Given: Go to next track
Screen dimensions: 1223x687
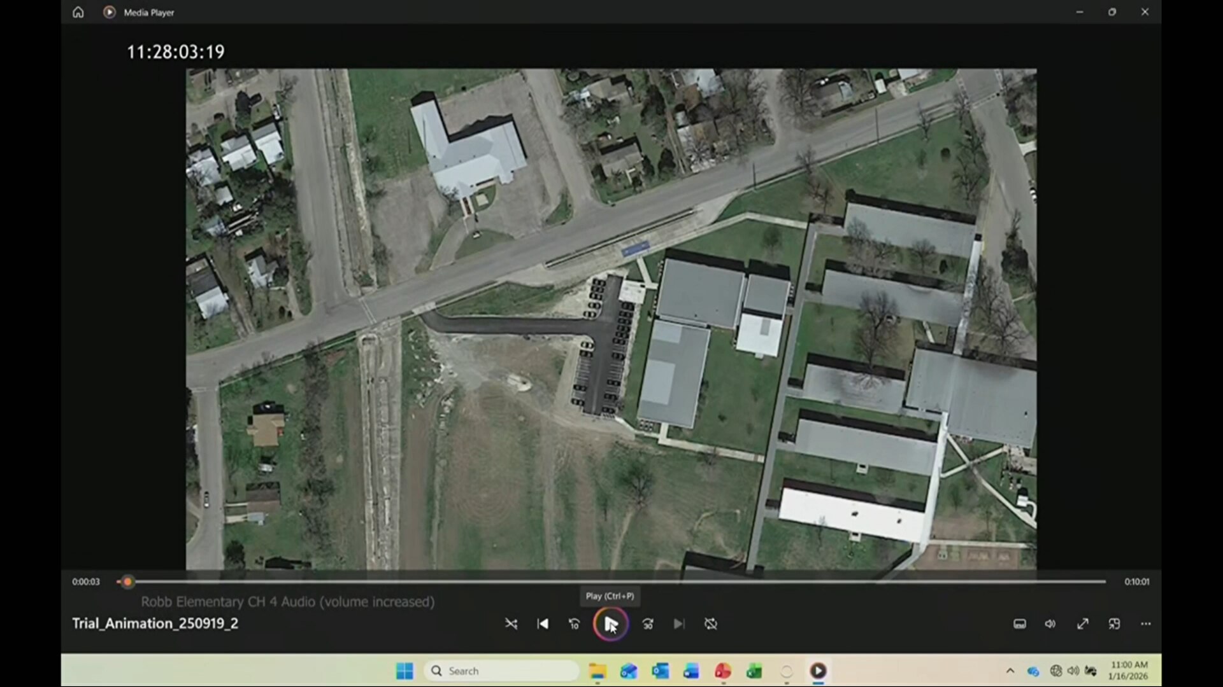Looking at the screenshot, I should coord(679,624).
